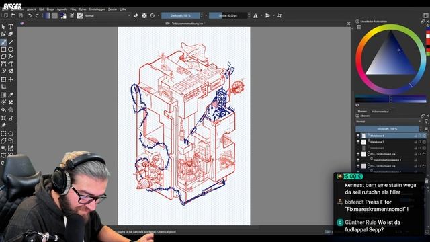Close the open document tab
Viewport: 430px width, 242px height.
(x=349, y=24)
